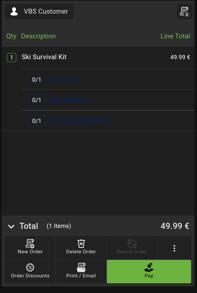Click the customer profile icon
Screen dimensions: 197x293
[14, 12]
